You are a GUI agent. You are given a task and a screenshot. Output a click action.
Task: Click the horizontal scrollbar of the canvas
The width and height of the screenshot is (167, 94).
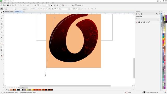[65, 86]
